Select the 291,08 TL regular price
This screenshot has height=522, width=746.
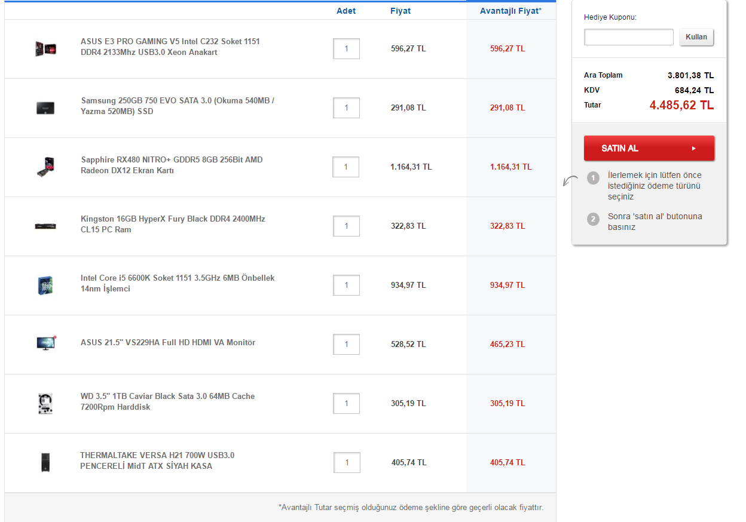tap(408, 108)
